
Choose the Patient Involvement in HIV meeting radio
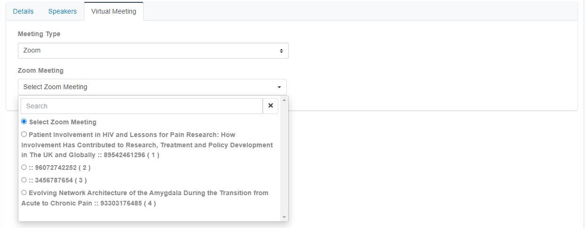[24, 134]
